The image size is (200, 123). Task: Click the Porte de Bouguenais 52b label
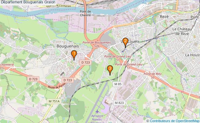pyautogui.click(x=97, y=44)
